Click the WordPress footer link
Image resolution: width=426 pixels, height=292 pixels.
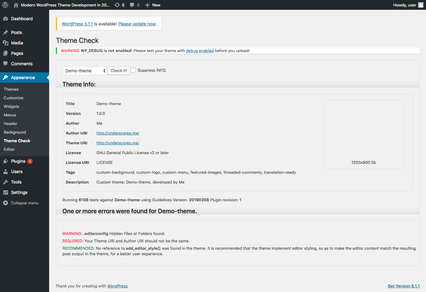point(117,286)
